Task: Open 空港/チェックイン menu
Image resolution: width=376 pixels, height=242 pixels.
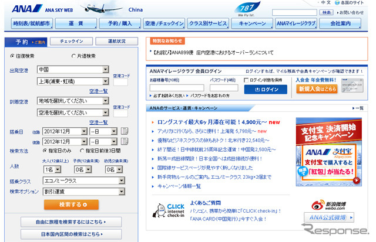Action: click(x=164, y=23)
